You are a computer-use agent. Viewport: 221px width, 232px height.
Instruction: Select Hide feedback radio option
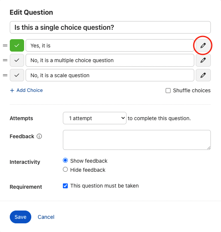click(x=65, y=169)
